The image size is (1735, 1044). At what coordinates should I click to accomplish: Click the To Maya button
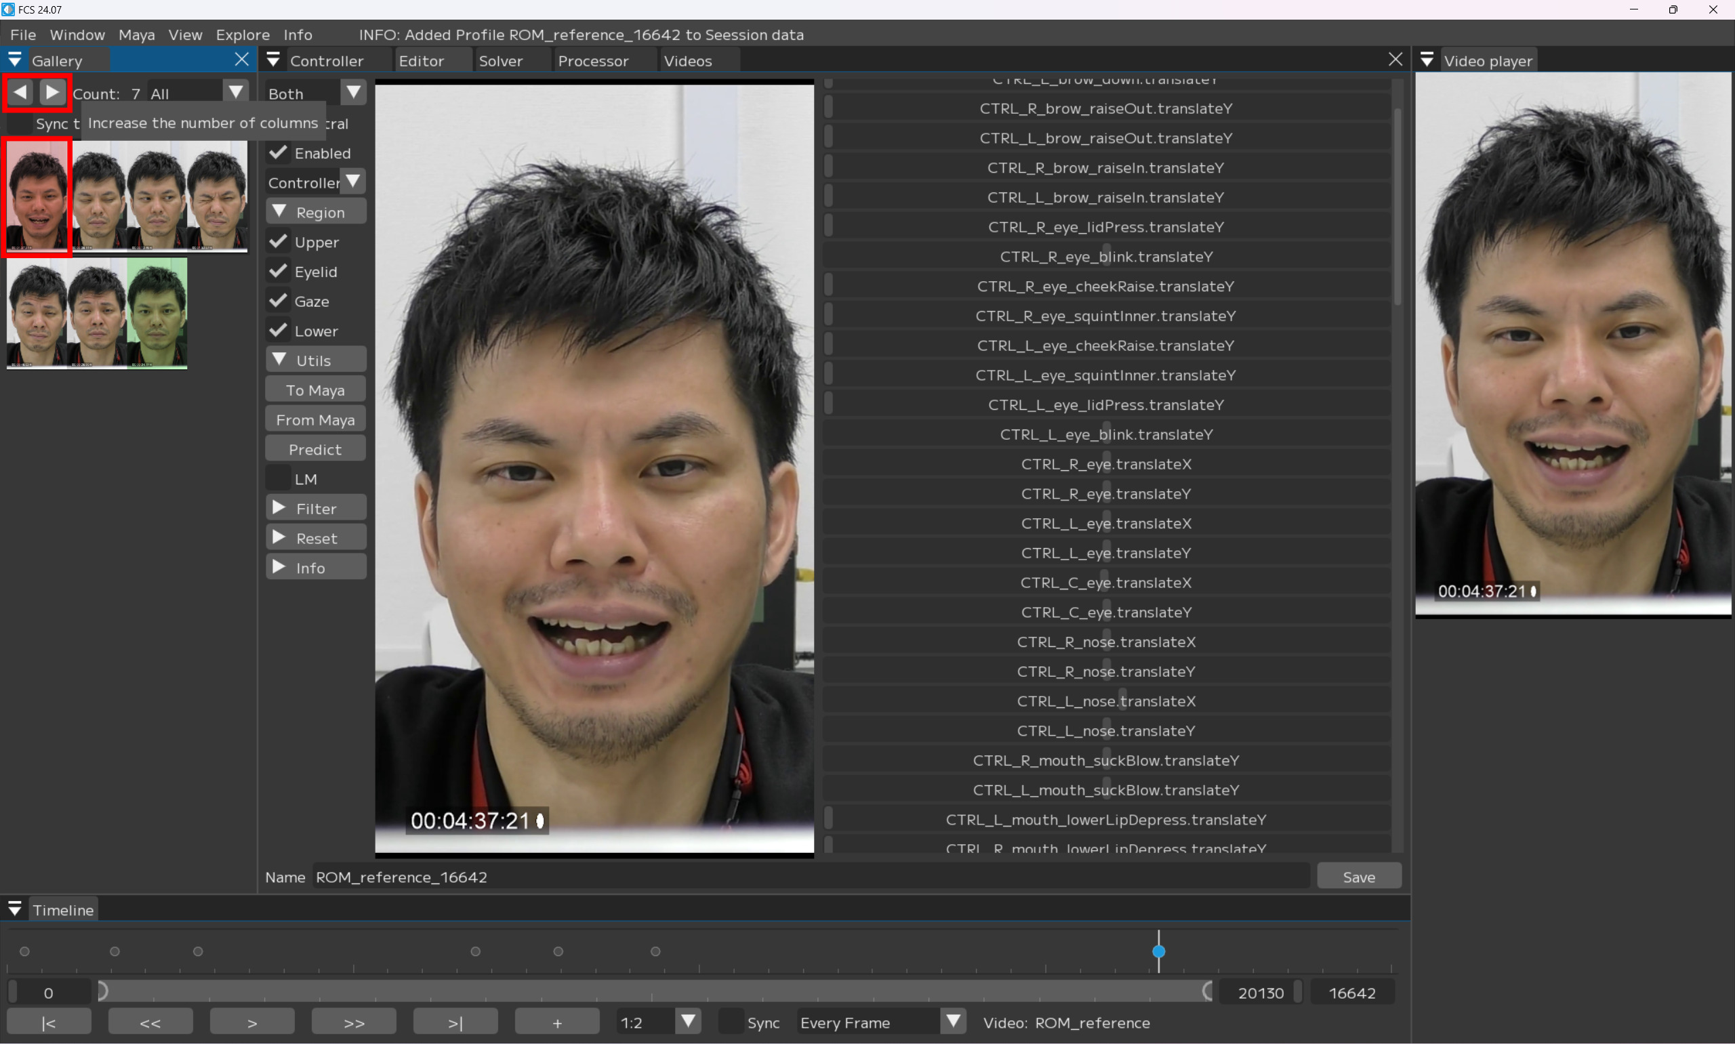click(315, 390)
